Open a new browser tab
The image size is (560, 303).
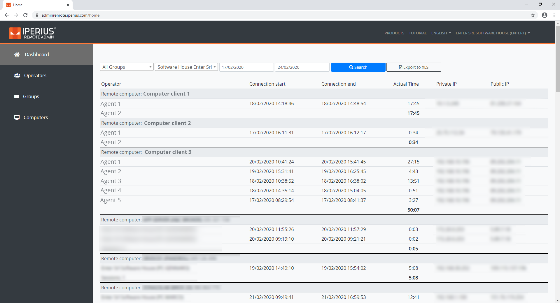pyautogui.click(x=79, y=5)
